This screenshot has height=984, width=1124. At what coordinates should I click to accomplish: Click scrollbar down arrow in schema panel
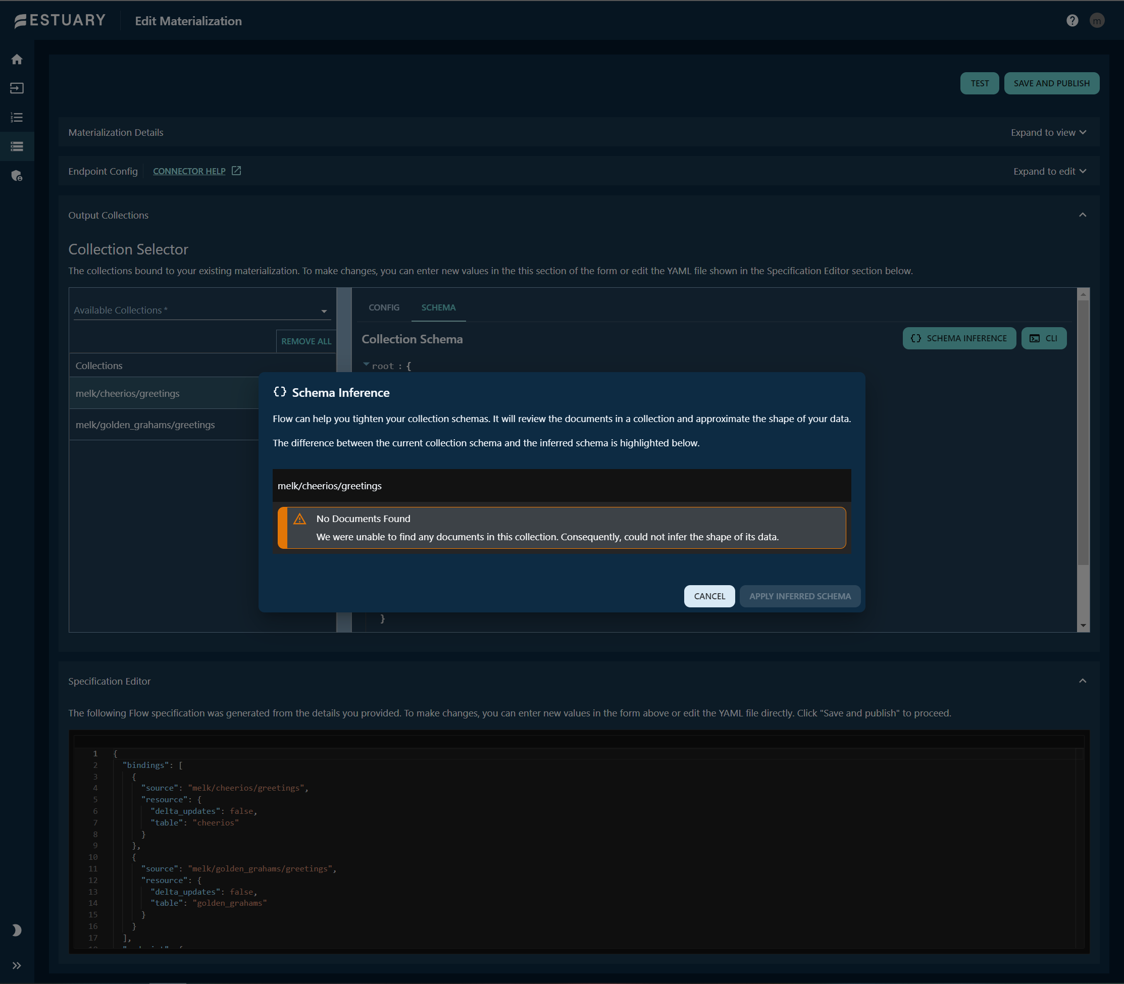pyautogui.click(x=1083, y=626)
